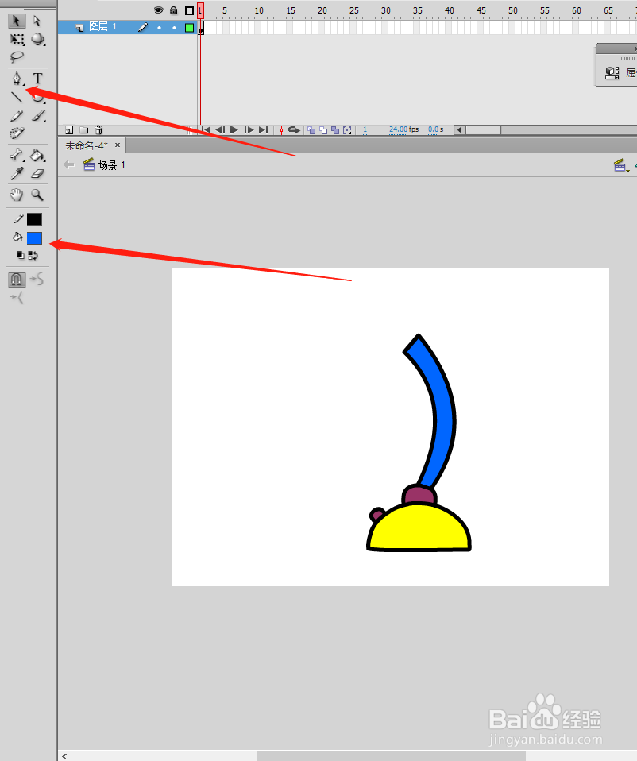
Task: Go to first frame
Action: click(206, 129)
